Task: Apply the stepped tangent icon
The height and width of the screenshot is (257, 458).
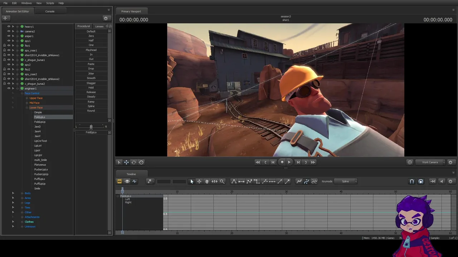Action: pos(257,181)
